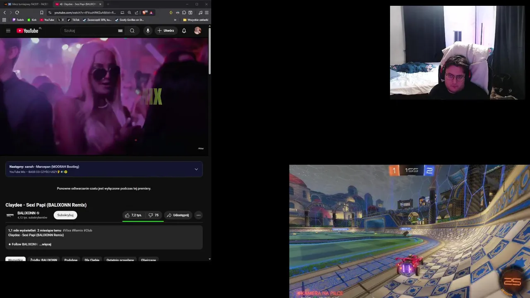Image resolution: width=530 pixels, height=298 pixels.
Task: Click the scrollbar down arrow
Action: coord(210,259)
